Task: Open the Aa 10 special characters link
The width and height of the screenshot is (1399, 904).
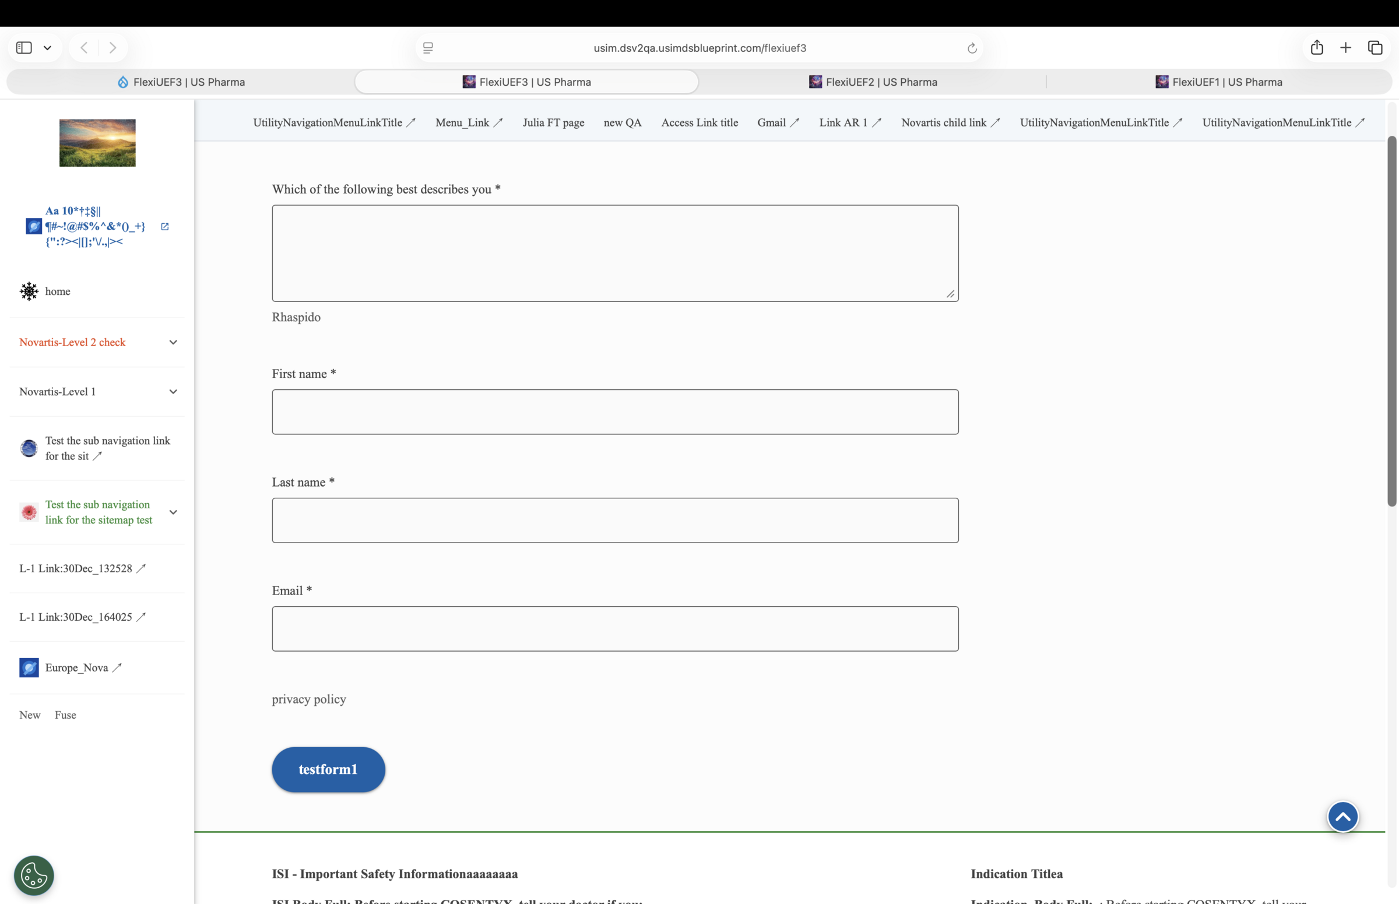Action: click(95, 226)
